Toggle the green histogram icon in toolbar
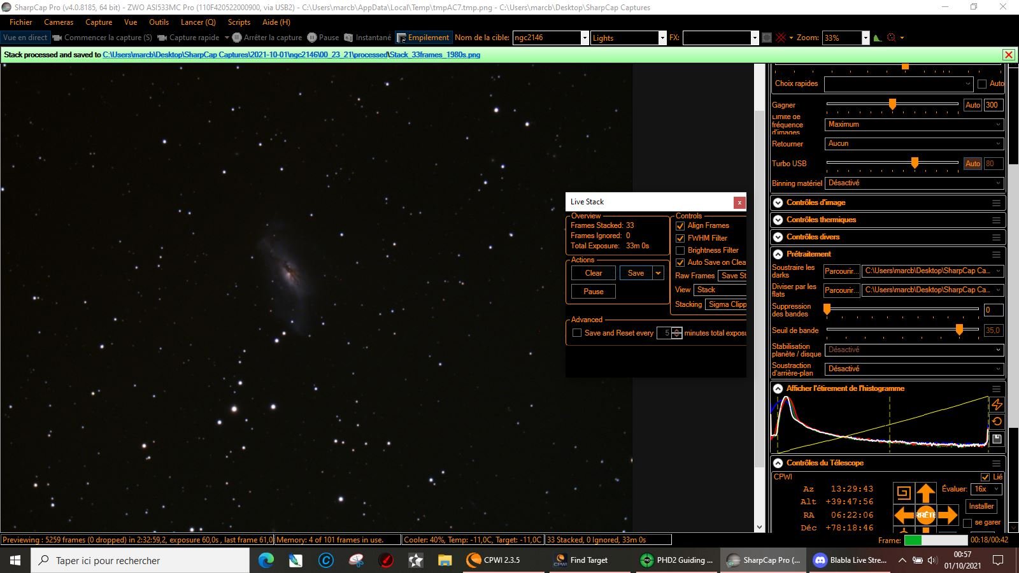1019x573 pixels. [x=878, y=38]
